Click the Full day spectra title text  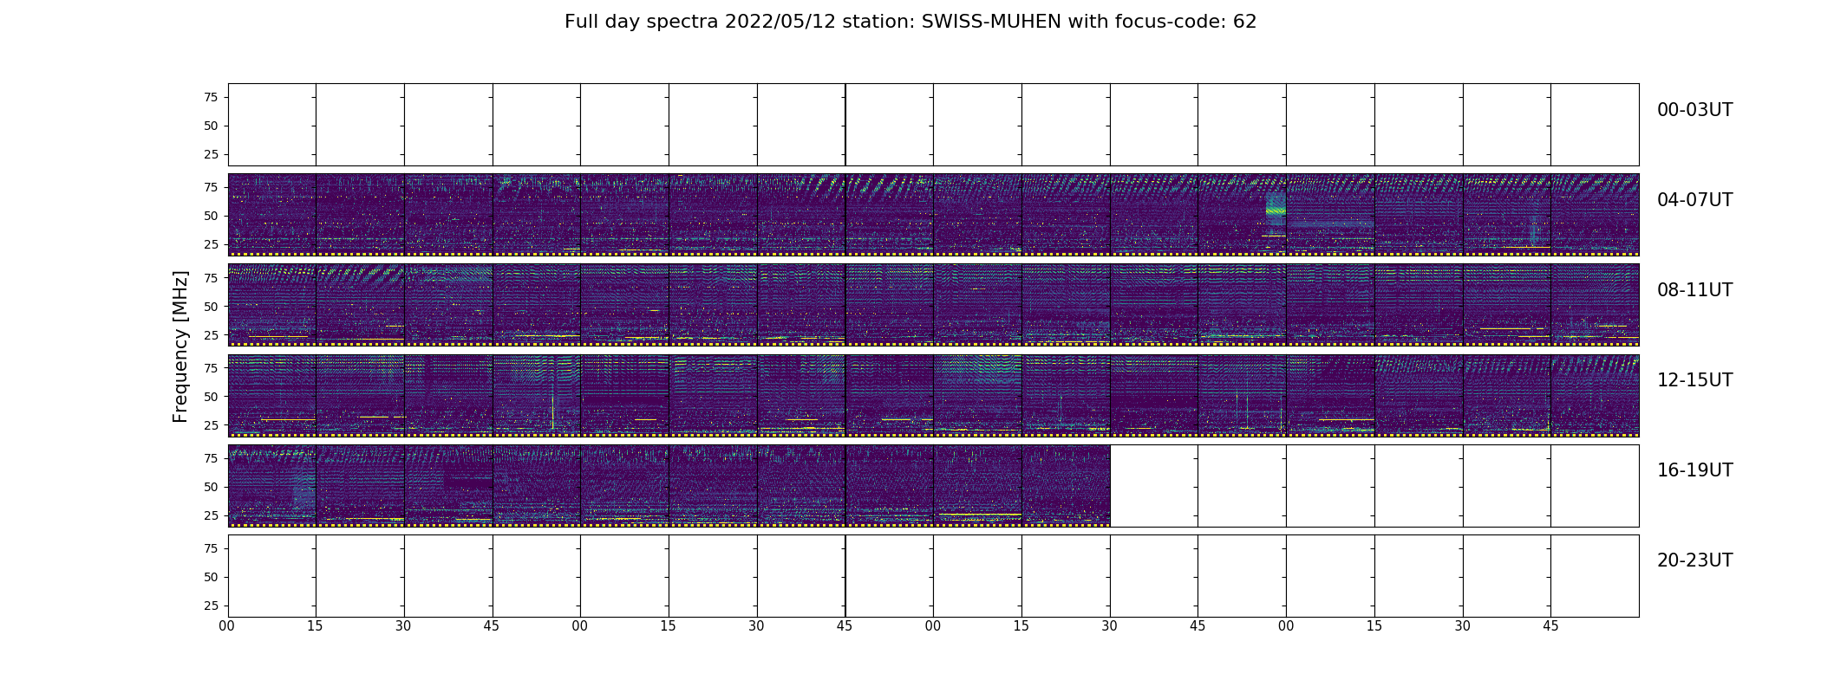coord(910,22)
